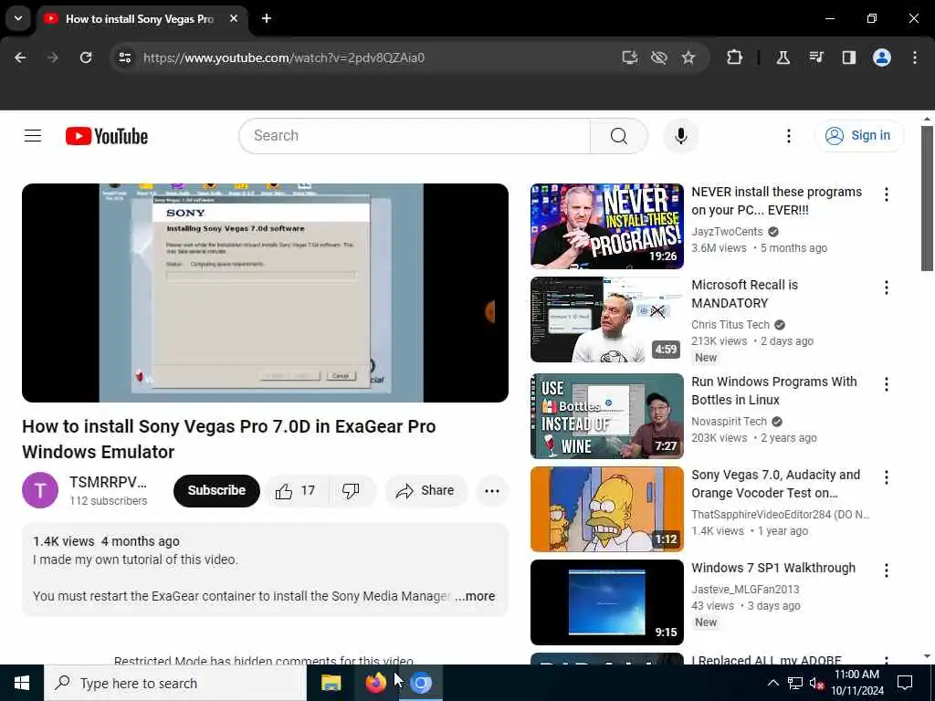935x701 pixels.
Task: Open Chrome Labs flask icon
Action: tap(783, 58)
